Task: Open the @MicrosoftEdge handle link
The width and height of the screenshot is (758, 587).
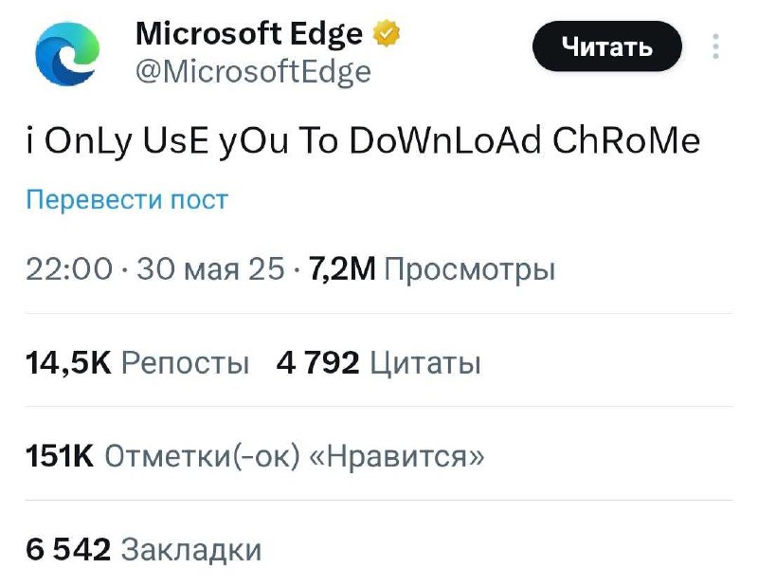Action: pos(253,72)
